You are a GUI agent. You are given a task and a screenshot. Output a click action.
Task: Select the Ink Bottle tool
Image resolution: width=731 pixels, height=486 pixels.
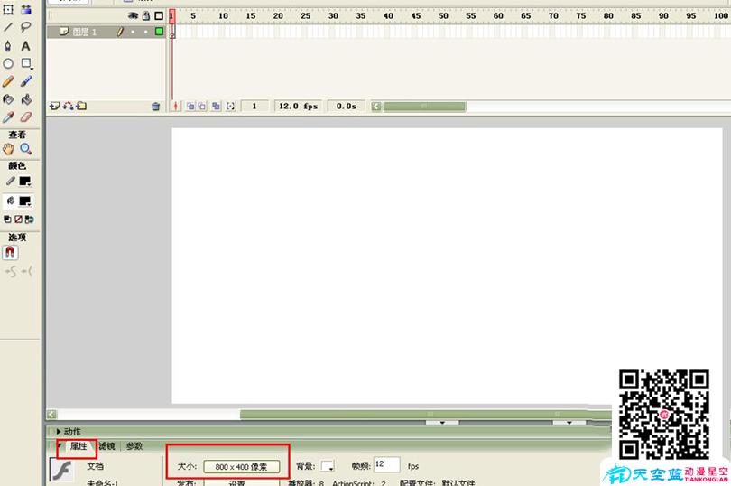8,99
